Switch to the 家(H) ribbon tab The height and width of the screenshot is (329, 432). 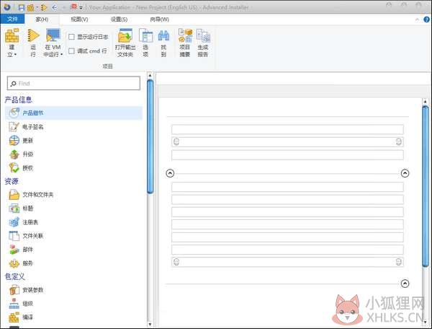(x=42, y=19)
